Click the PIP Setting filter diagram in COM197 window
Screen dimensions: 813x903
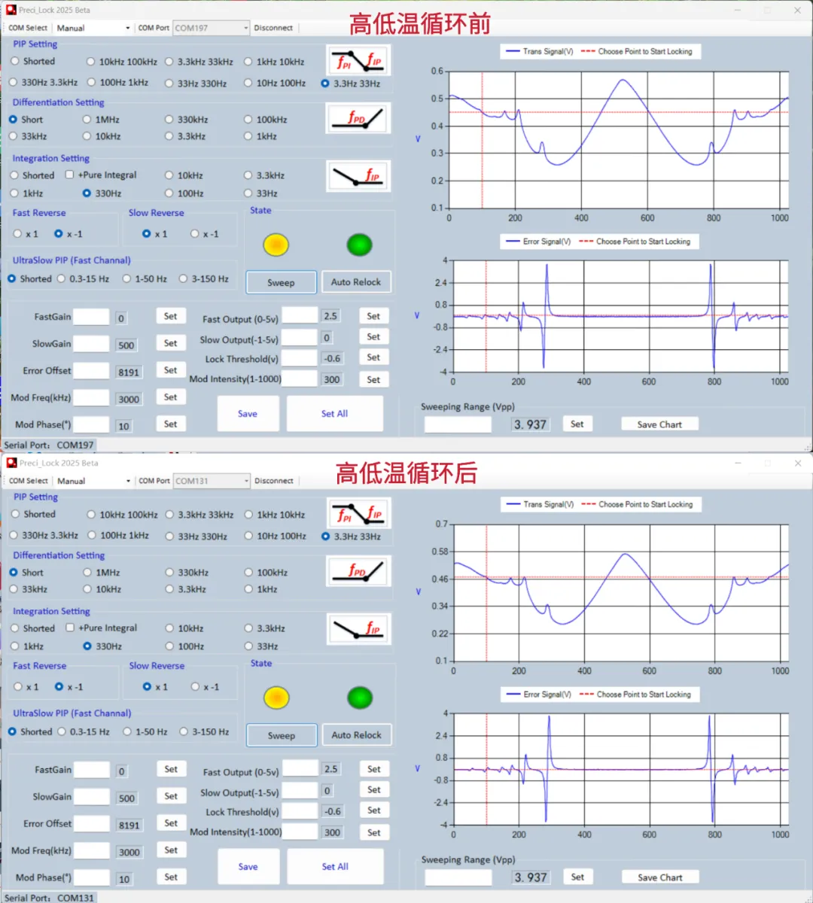click(x=358, y=60)
